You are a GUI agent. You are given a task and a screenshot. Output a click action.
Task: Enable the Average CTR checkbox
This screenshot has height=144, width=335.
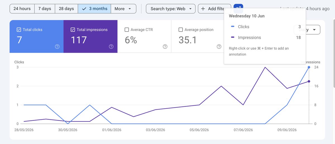(127, 30)
